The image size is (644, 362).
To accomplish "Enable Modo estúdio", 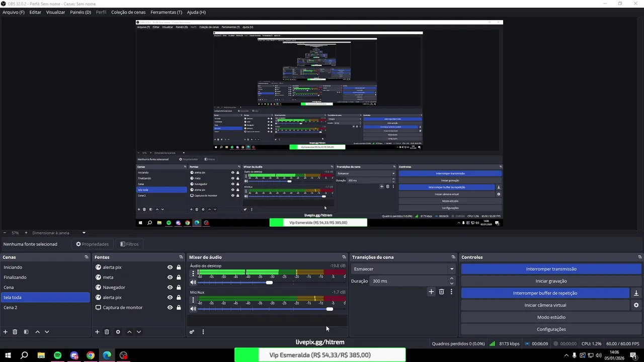I will pyautogui.click(x=551, y=317).
